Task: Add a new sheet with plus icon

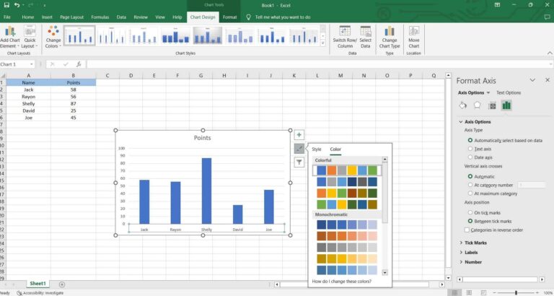Action: pos(62,284)
